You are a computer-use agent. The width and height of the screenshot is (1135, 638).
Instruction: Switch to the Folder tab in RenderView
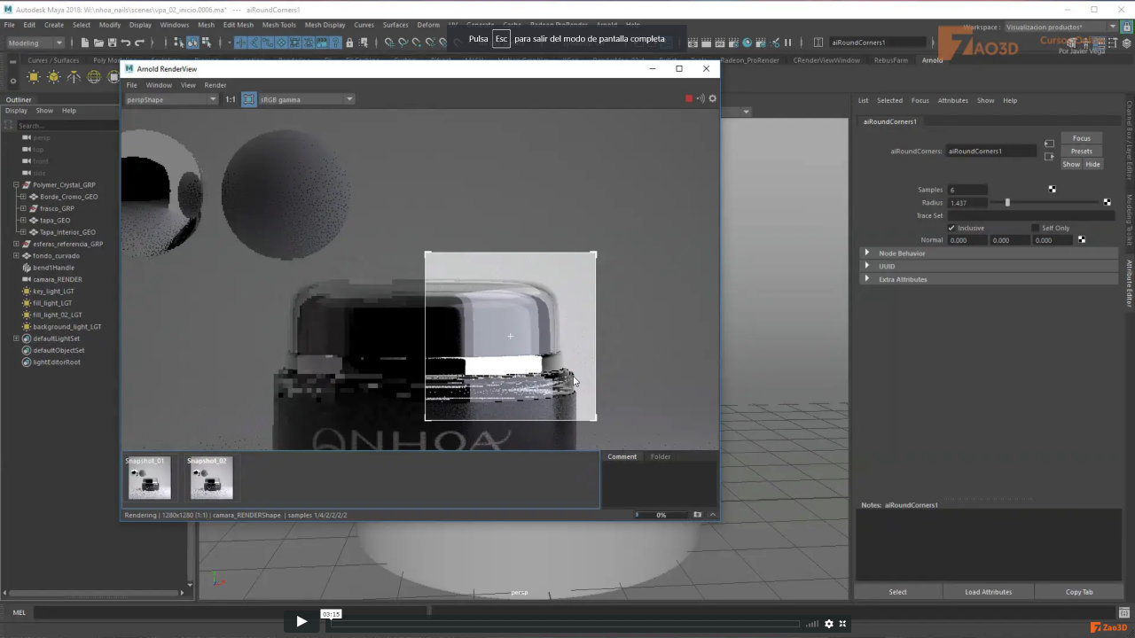(x=661, y=456)
